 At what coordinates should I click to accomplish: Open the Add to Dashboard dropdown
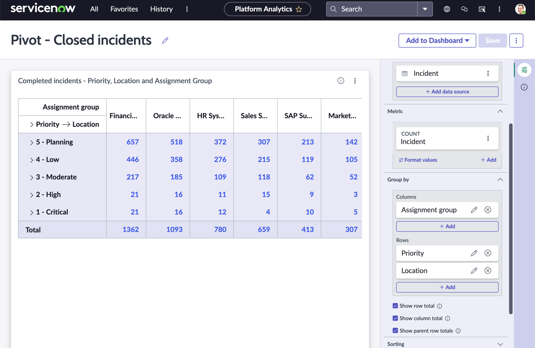pos(437,40)
